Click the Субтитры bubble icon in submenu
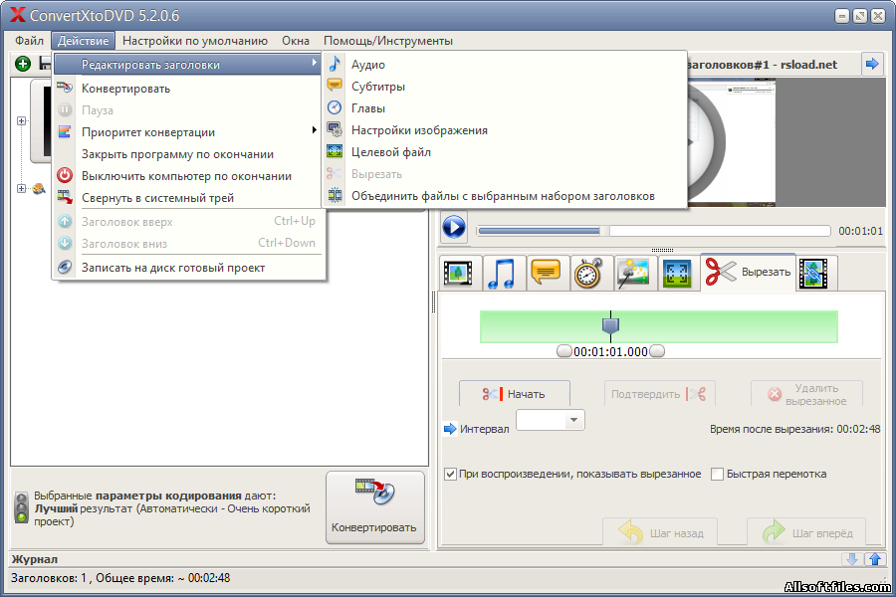This screenshot has width=896, height=597. click(x=335, y=86)
